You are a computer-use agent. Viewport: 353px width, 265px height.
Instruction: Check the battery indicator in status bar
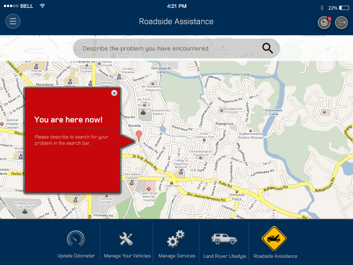pyautogui.click(x=344, y=8)
